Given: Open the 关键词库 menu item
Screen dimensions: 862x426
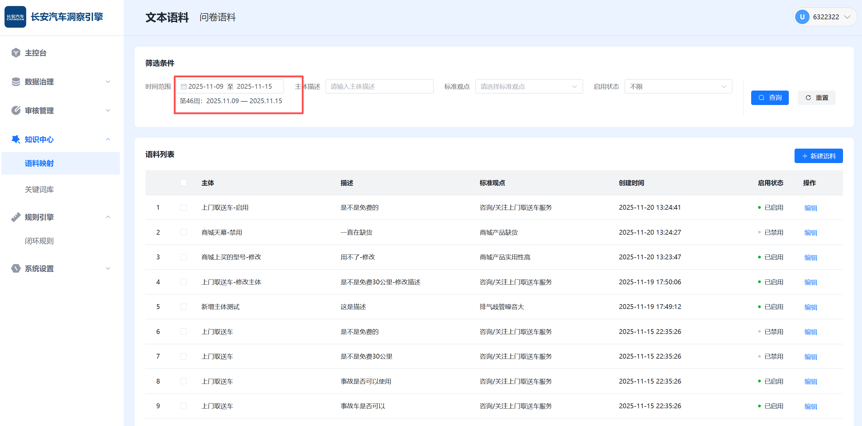Looking at the screenshot, I should click(39, 190).
